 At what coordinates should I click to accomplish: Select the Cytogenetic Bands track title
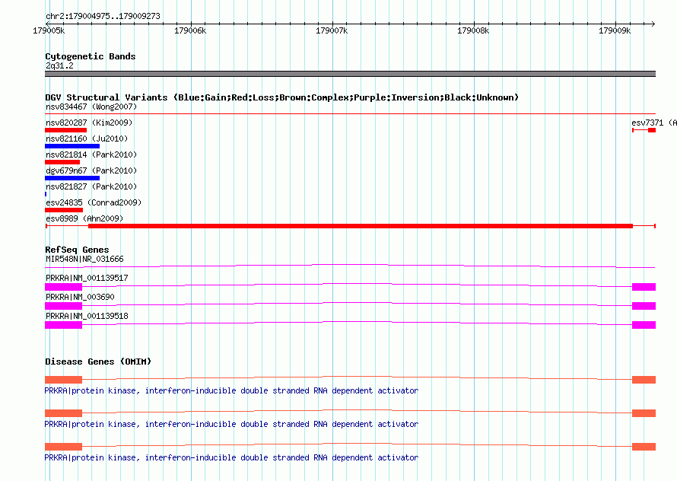(91, 56)
